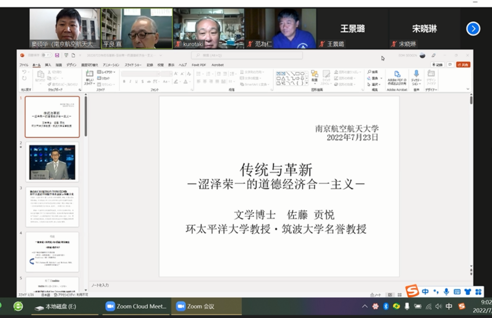Collapse the ribbon with the chevron
492x318 pixels.
(468, 89)
